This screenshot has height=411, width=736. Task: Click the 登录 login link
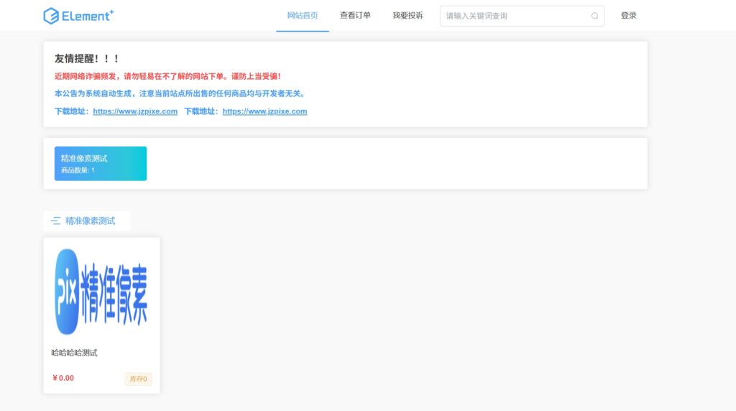(x=628, y=16)
